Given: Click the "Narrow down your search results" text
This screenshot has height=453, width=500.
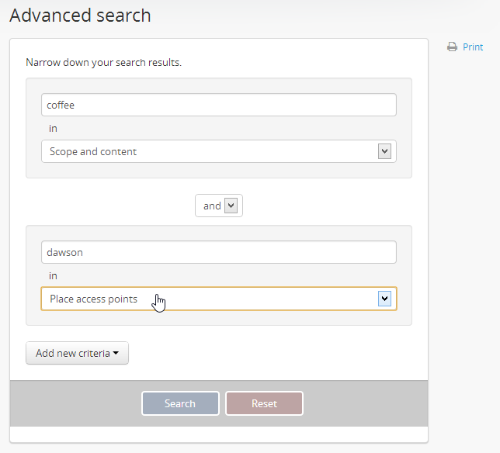Looking at the screenshot, I should coord(103,62).
